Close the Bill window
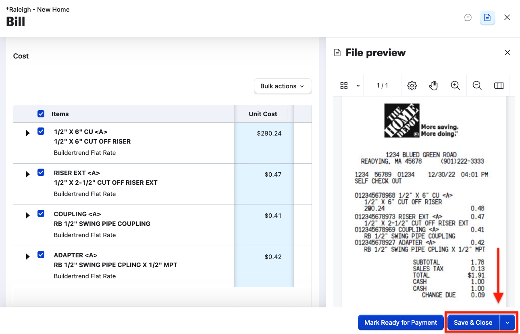The width and height of the screenshot is (520, 334). point(507,17)
